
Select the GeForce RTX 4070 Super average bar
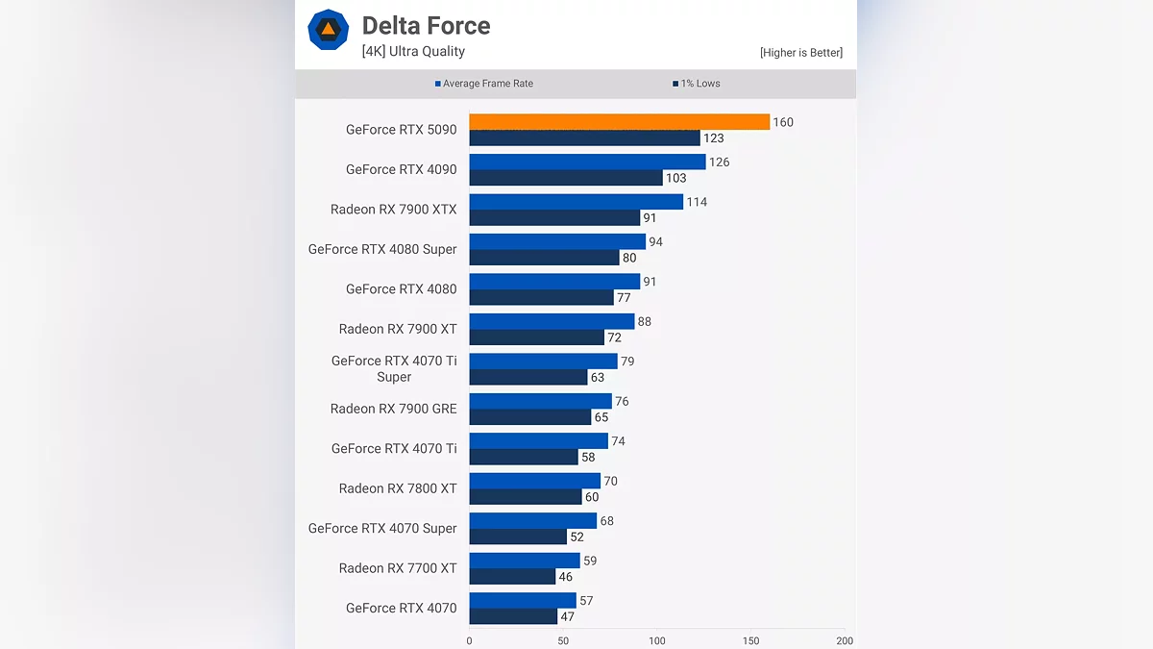pos(532,521)
